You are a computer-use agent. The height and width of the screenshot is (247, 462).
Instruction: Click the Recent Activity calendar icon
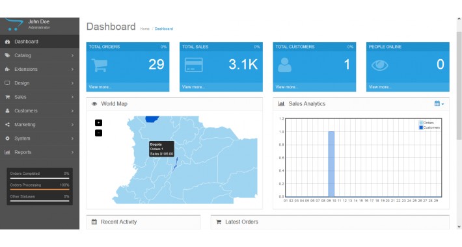(94, 222)
